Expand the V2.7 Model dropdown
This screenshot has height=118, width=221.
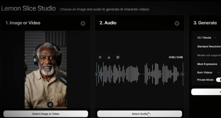207,38
